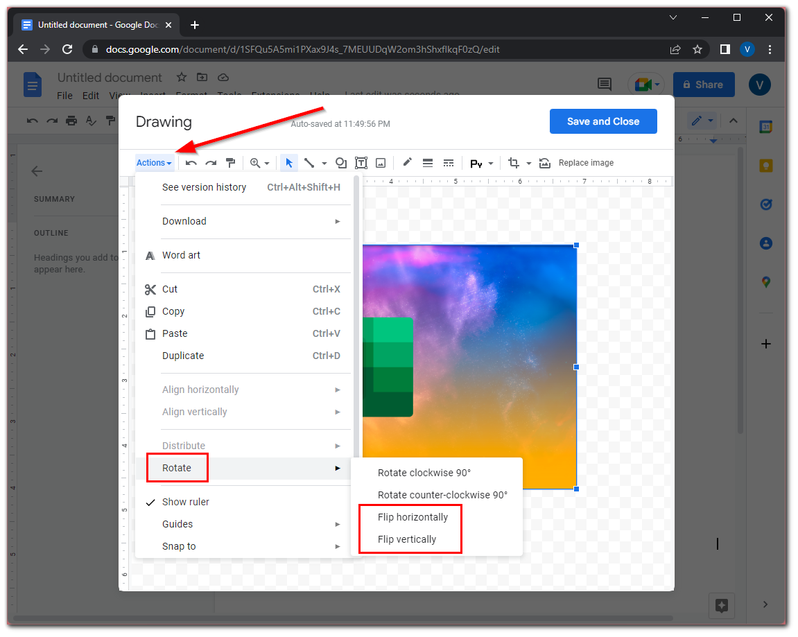Select Rotate clockwise 90° option

click(x=423, y=472)
